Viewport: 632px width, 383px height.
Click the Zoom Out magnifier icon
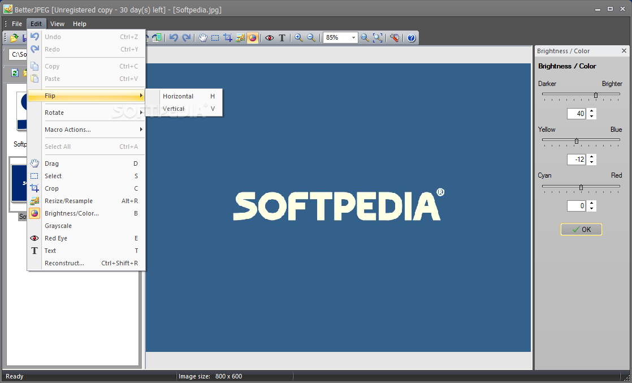click(311, 38)
